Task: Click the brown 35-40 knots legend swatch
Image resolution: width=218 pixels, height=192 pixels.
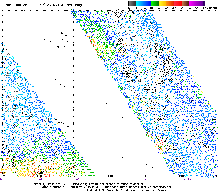Action: click(186, 4)
